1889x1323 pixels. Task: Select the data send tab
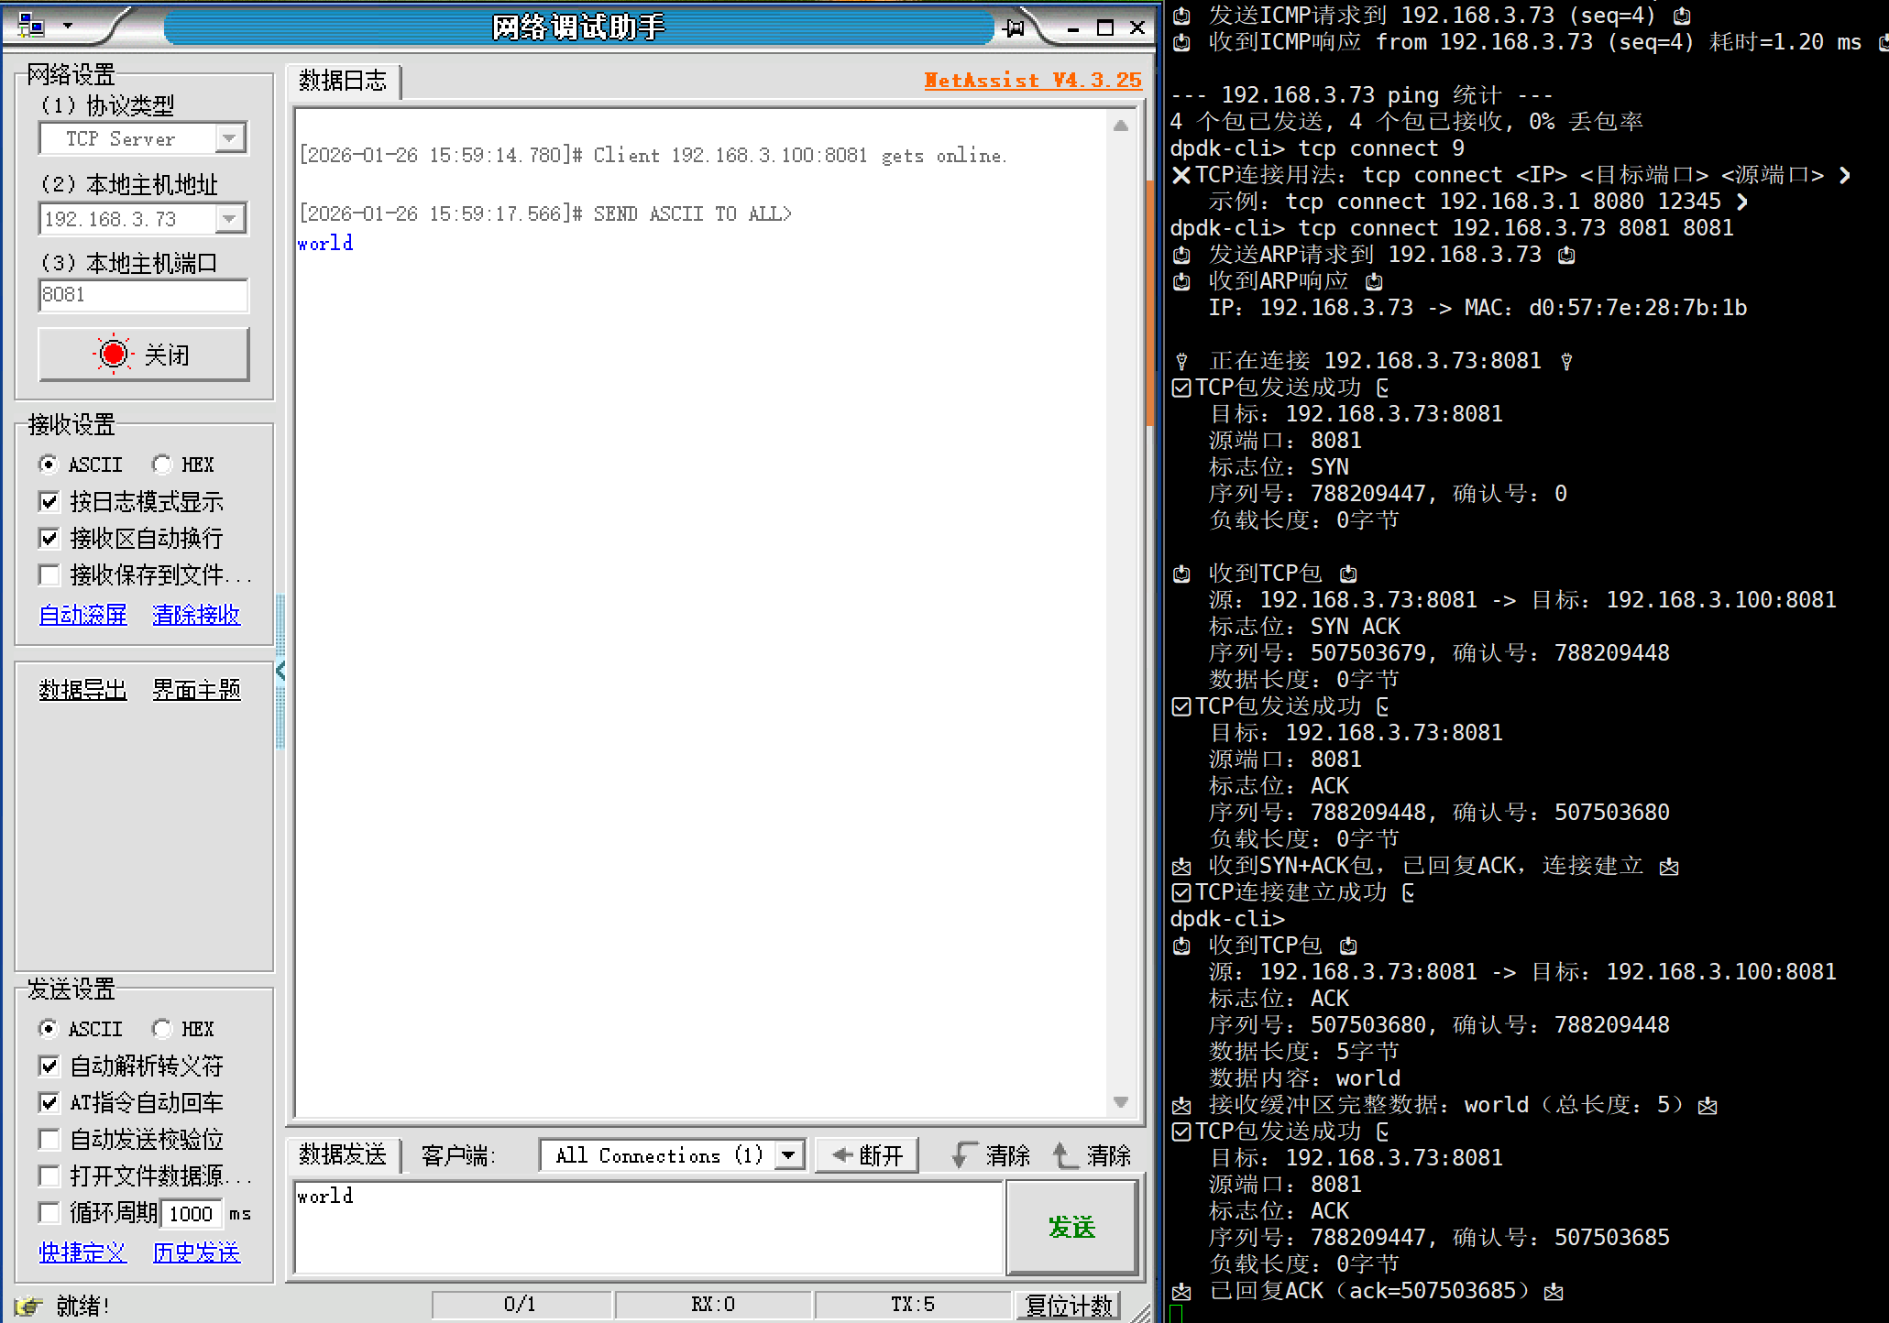[x=343, y=1154]
